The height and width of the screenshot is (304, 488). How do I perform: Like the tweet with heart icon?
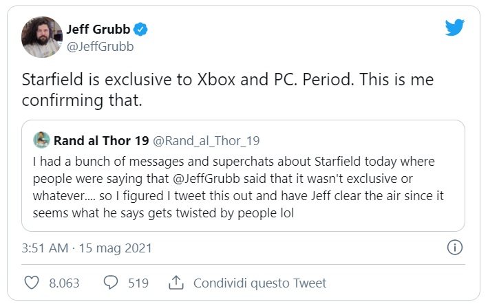pyautogui.click(x=32, y=283)
